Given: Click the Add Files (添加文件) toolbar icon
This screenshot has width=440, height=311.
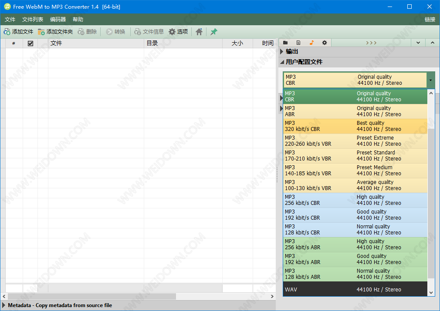Looking at the screenshot, I should (7, 32).
